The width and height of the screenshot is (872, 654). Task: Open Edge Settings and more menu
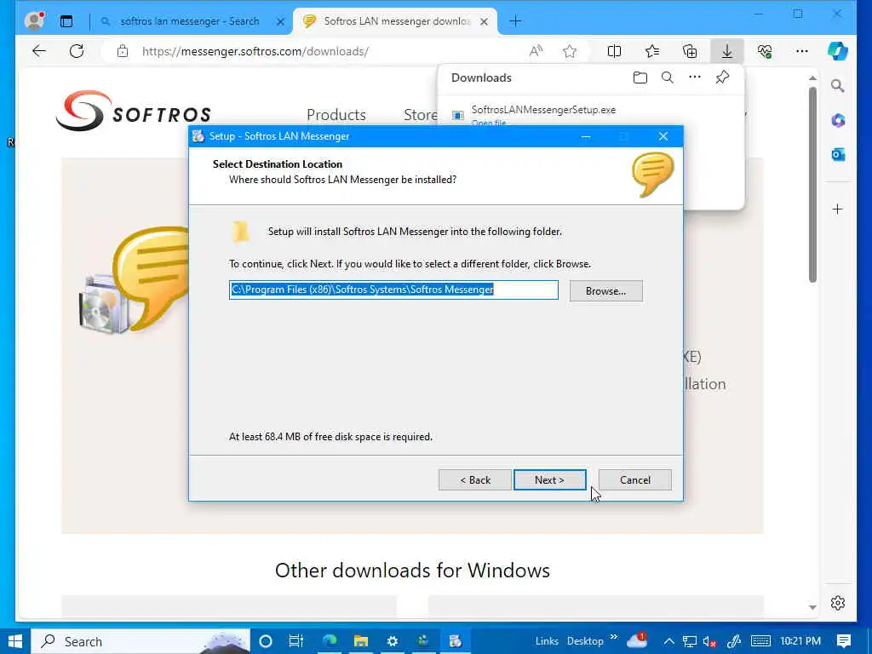(x=801, y=52)
